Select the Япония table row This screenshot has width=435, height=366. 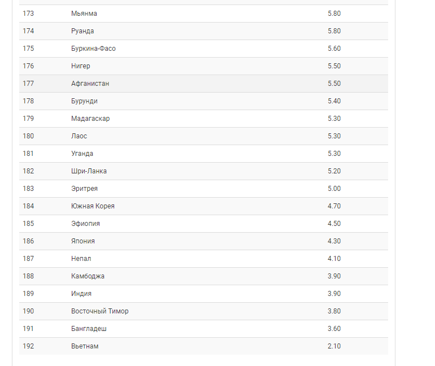click(83, 241)
